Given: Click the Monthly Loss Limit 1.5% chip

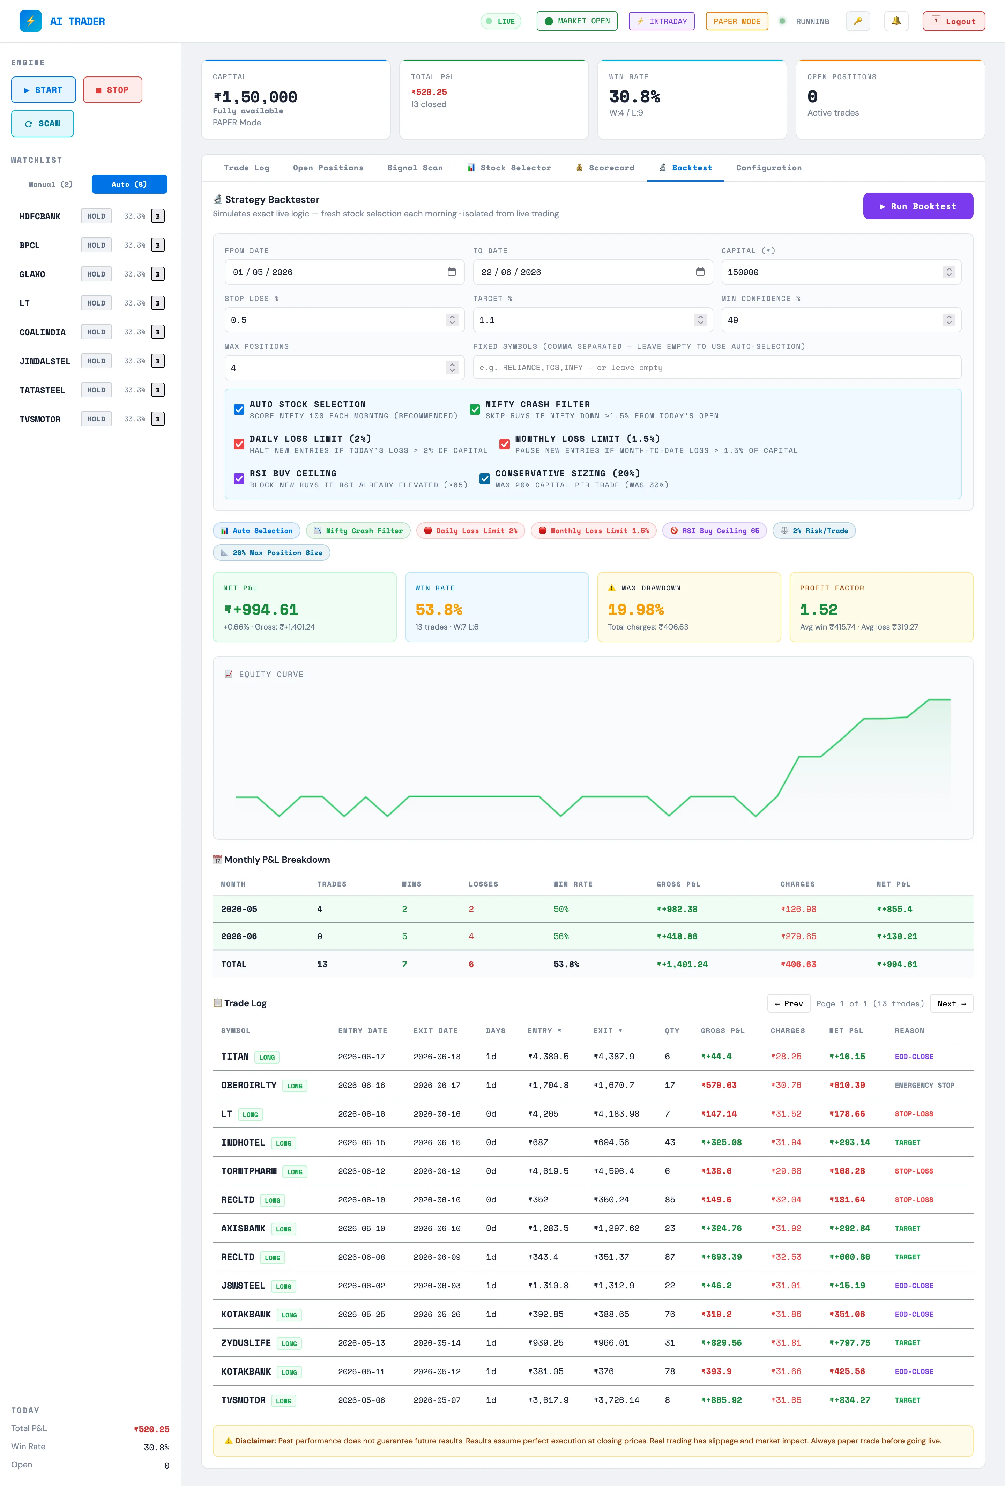Looking at the screenshot, I should tap(594, 531).
